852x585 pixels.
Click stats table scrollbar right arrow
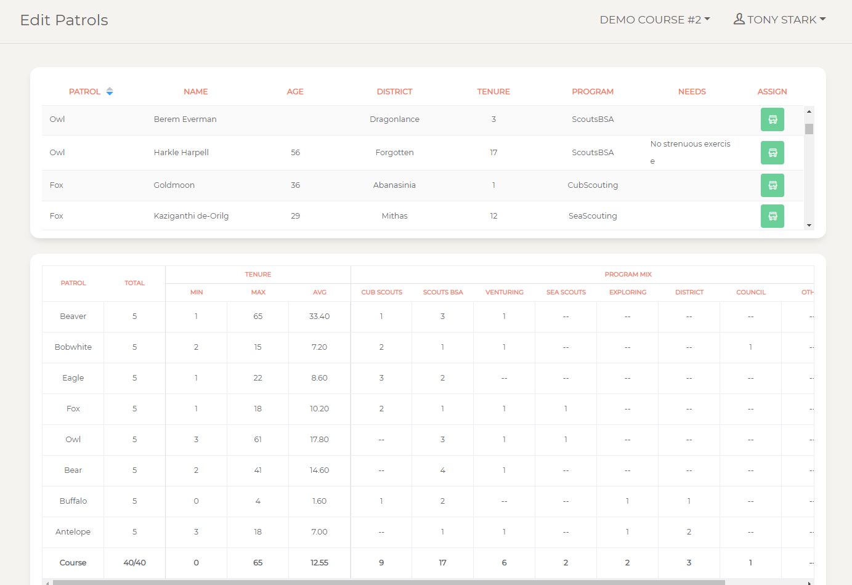click(810, 583)
